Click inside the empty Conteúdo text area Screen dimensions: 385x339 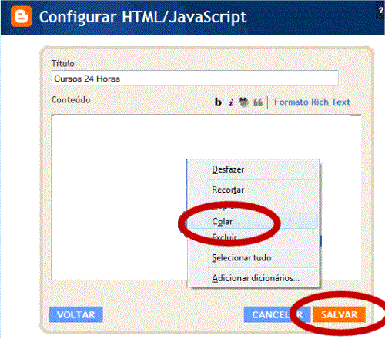point(118,197)
